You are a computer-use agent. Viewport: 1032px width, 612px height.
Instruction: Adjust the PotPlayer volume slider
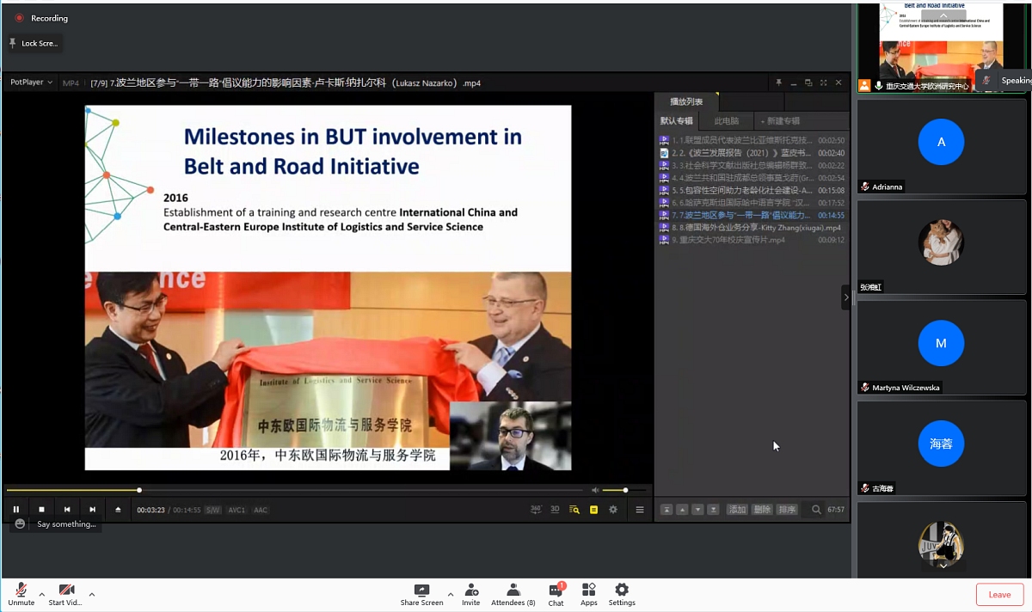point(625,490)
